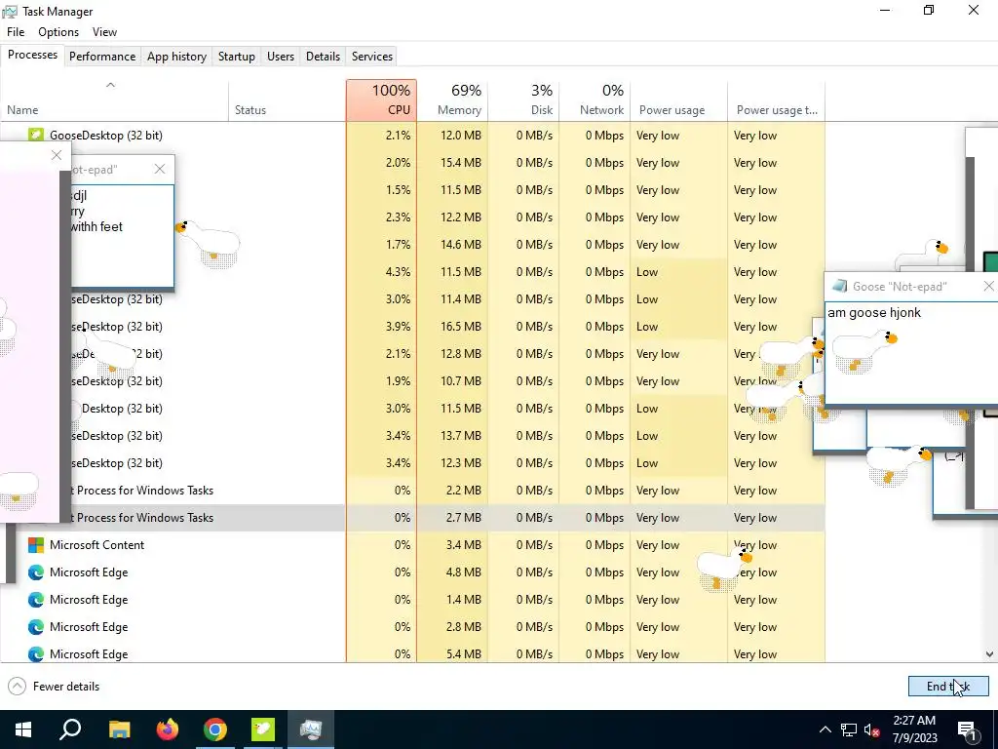Switch to the Services tab
The width and height of the screenshot is (998, 749).
point(371,56)
